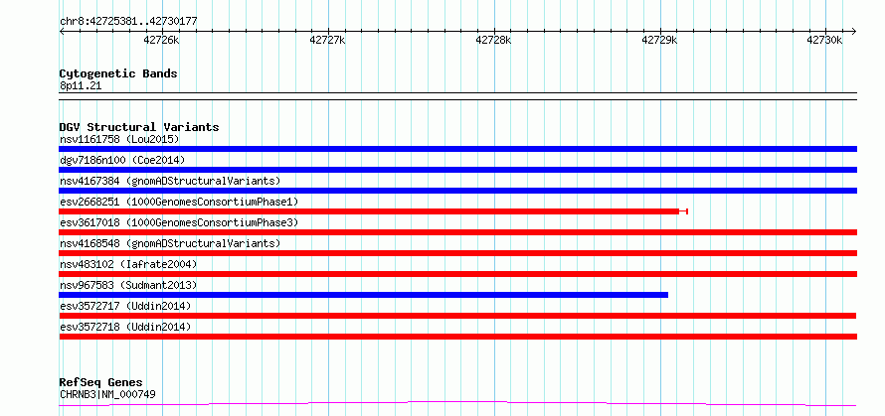Select the dgv7186n100 (Coe2014) variant bar
The width and height of the screenshot is (885, 416).
click(457, 170)
